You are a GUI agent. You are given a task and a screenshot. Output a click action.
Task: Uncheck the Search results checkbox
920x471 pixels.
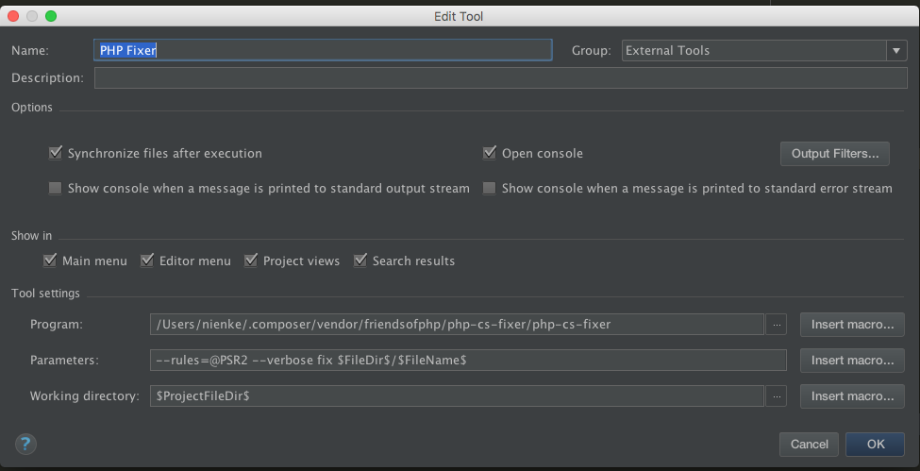tap(360, 261)
